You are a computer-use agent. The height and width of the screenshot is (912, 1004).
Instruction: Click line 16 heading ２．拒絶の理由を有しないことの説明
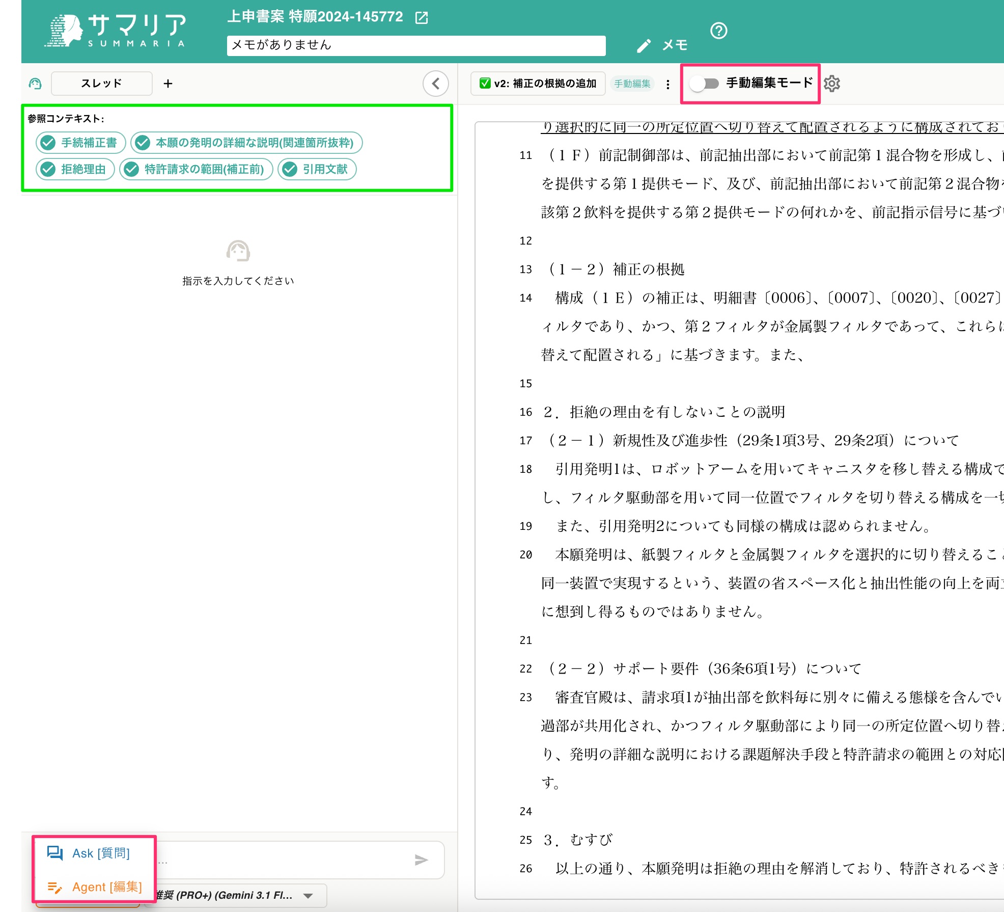pos(664,412)
